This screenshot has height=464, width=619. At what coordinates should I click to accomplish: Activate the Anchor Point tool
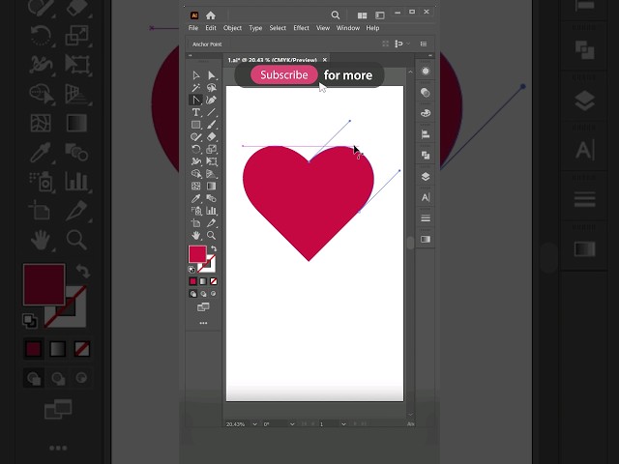click(x=195, y=100)
